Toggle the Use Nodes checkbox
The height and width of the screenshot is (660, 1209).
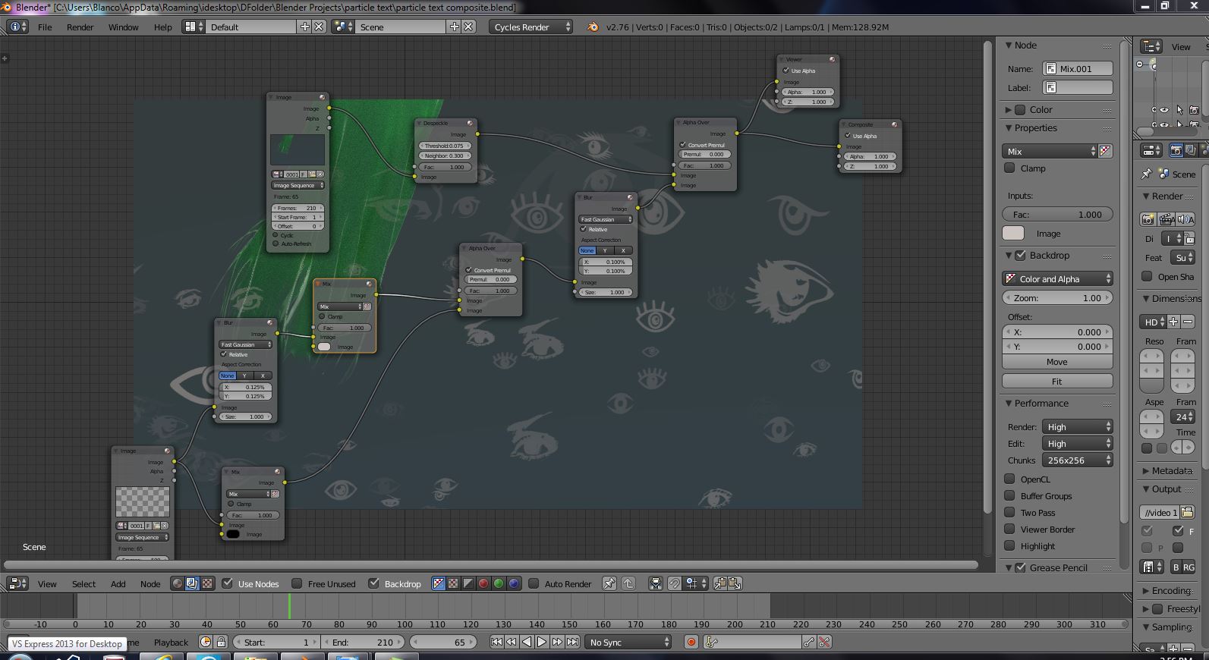tap(227, 583)
